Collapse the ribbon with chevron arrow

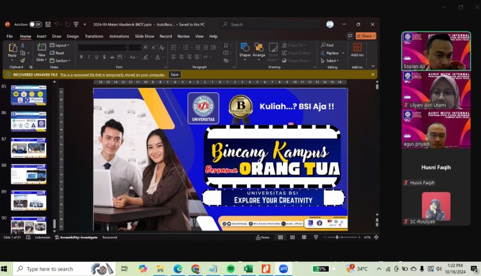click(x=373, y=65)
